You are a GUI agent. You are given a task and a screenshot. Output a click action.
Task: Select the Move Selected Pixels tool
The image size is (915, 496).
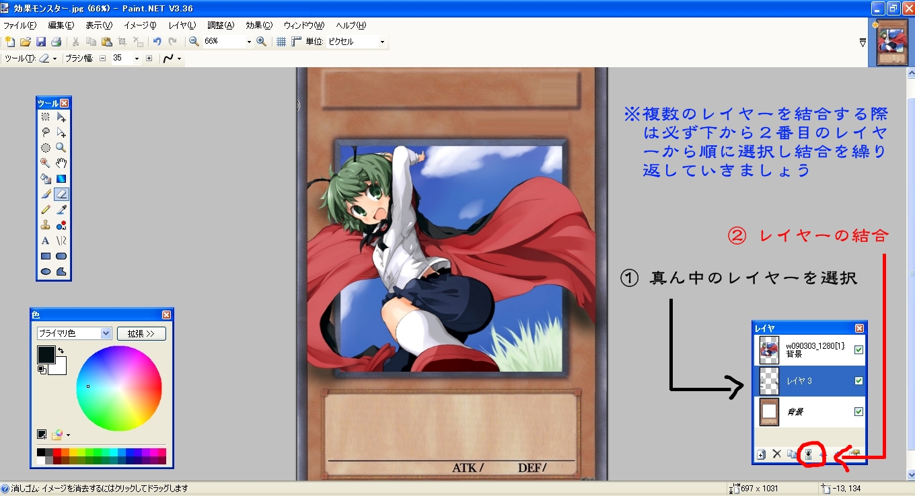[x=61, y=117]
